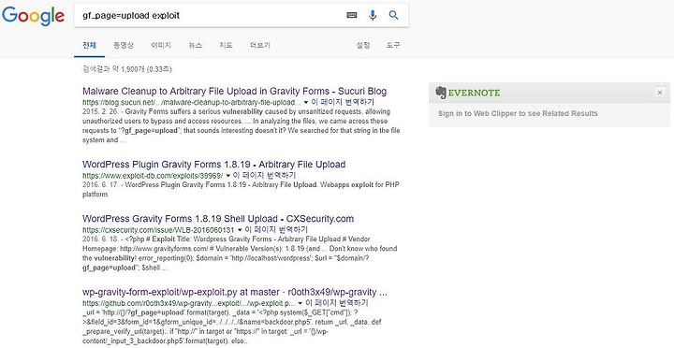Expand dropdown arrow next to cxsecurity.com URL

point(240,230)
